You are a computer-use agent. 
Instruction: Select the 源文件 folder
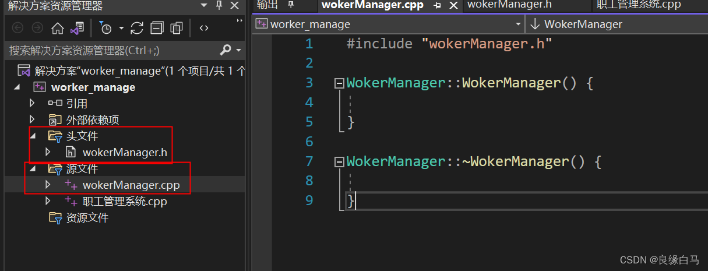click(82, 169)
